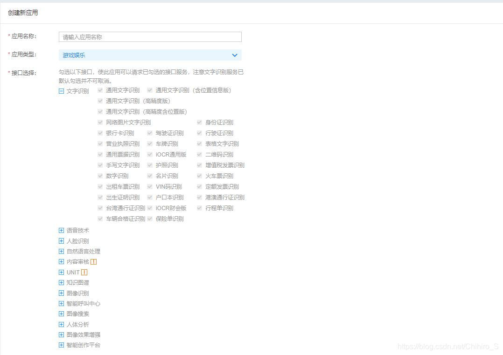Toggle the 网络图片文字识别 checkbox
The width and height of the screenshot is (503, 355).
click(x=100, y=123)
